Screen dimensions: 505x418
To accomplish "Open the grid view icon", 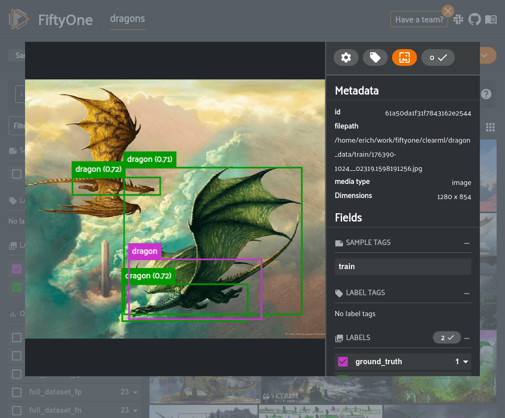I will point(490,127).
